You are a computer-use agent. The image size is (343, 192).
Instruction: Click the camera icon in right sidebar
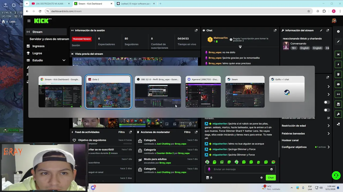pyautogui.click(x=338, y=104)
